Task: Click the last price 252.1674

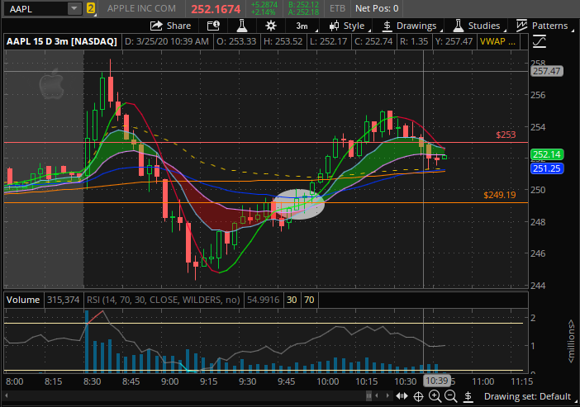Action: pyautogui.click(x=216, y=8)
